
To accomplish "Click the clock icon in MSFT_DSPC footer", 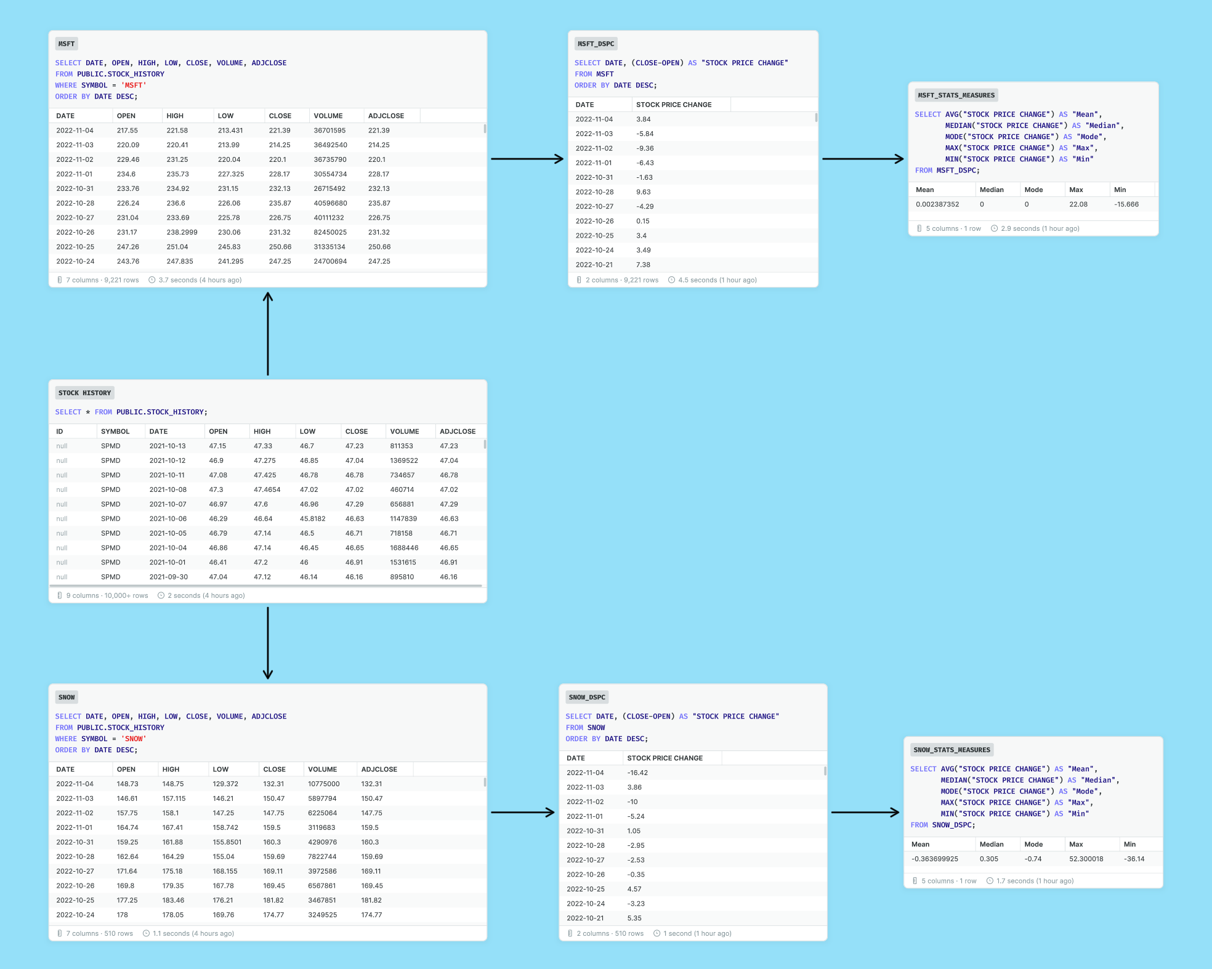I will click(671, 280).
